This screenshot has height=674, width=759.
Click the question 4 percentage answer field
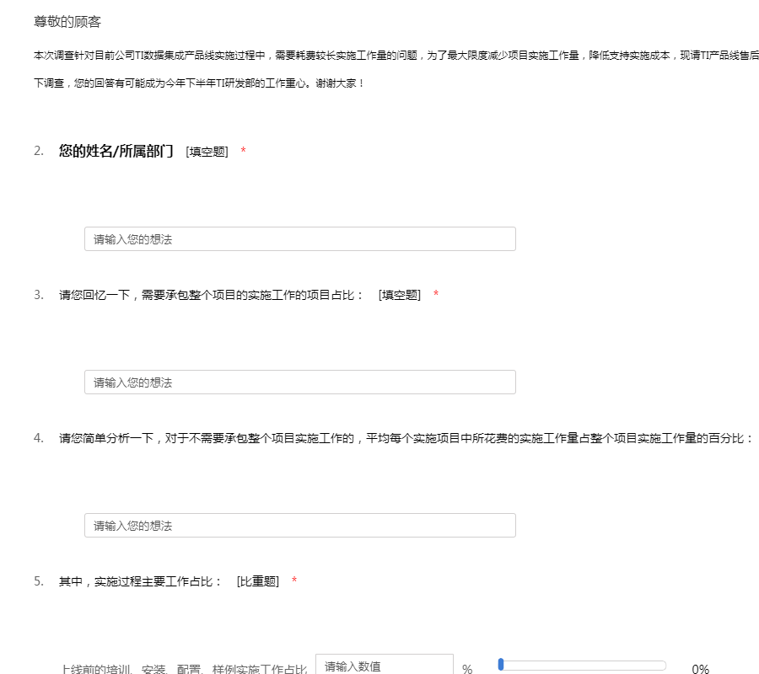(x=299, y=526)
